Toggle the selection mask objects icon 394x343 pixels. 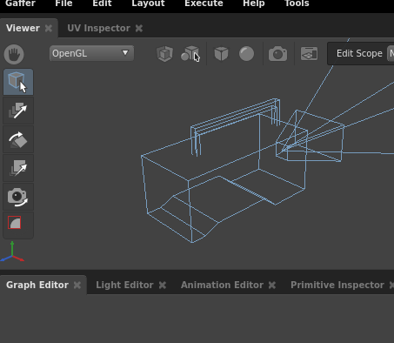coord(190,54)
